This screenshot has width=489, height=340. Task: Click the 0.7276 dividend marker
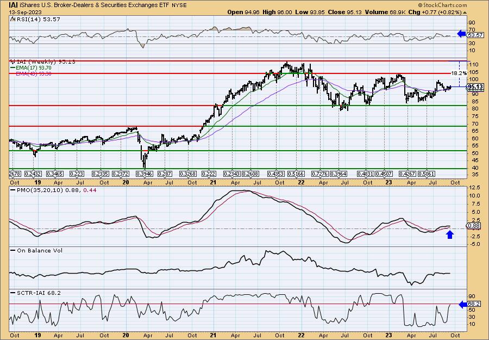tap(320, 174)
